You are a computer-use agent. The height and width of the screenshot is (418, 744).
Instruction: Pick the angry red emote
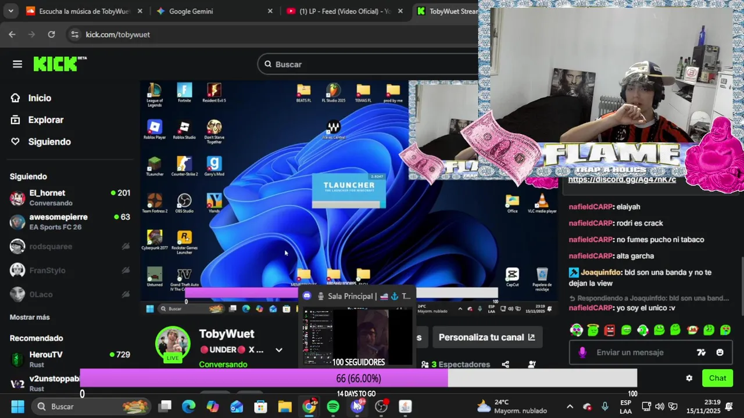609,330
